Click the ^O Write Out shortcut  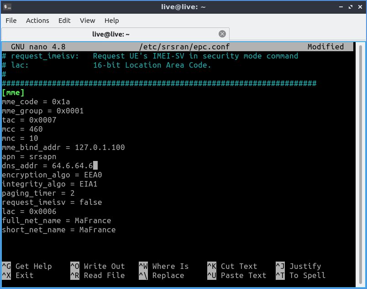tap(98, 266)
